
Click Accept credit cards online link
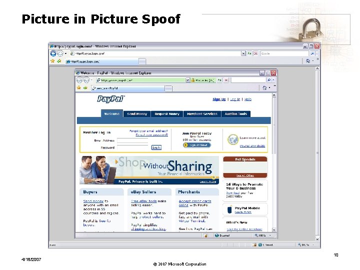194,203
